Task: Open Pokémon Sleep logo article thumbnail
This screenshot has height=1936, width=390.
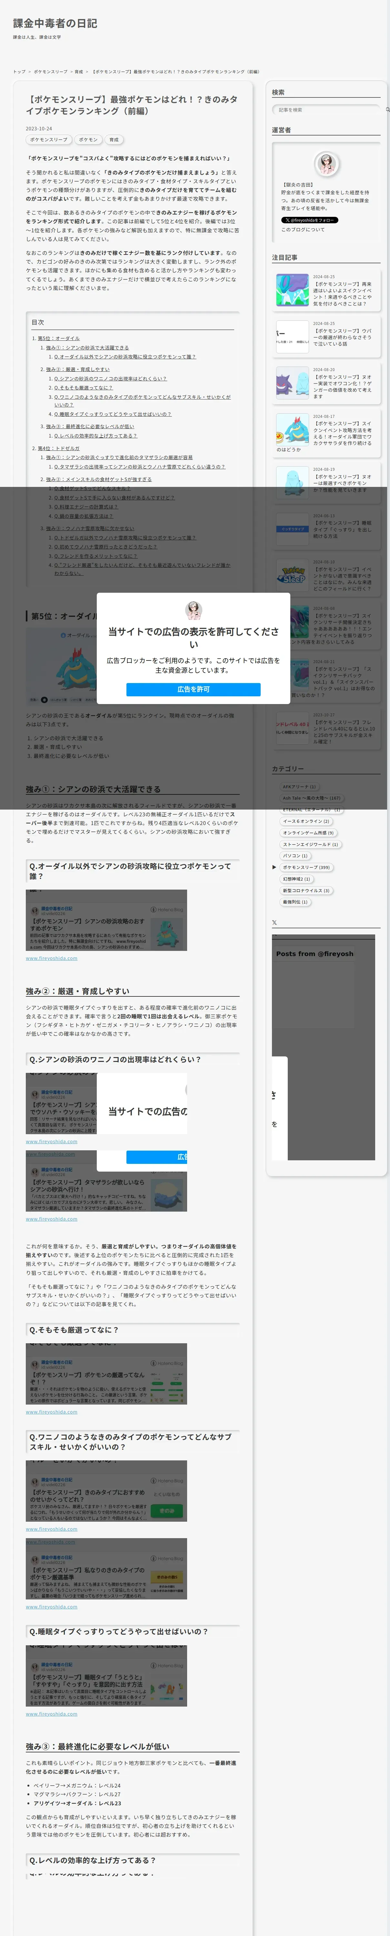Action: 292,576
